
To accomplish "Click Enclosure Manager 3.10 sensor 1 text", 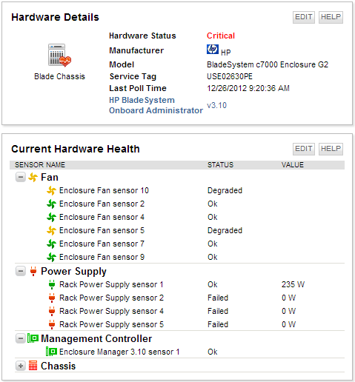I will (x=119, y=352).
